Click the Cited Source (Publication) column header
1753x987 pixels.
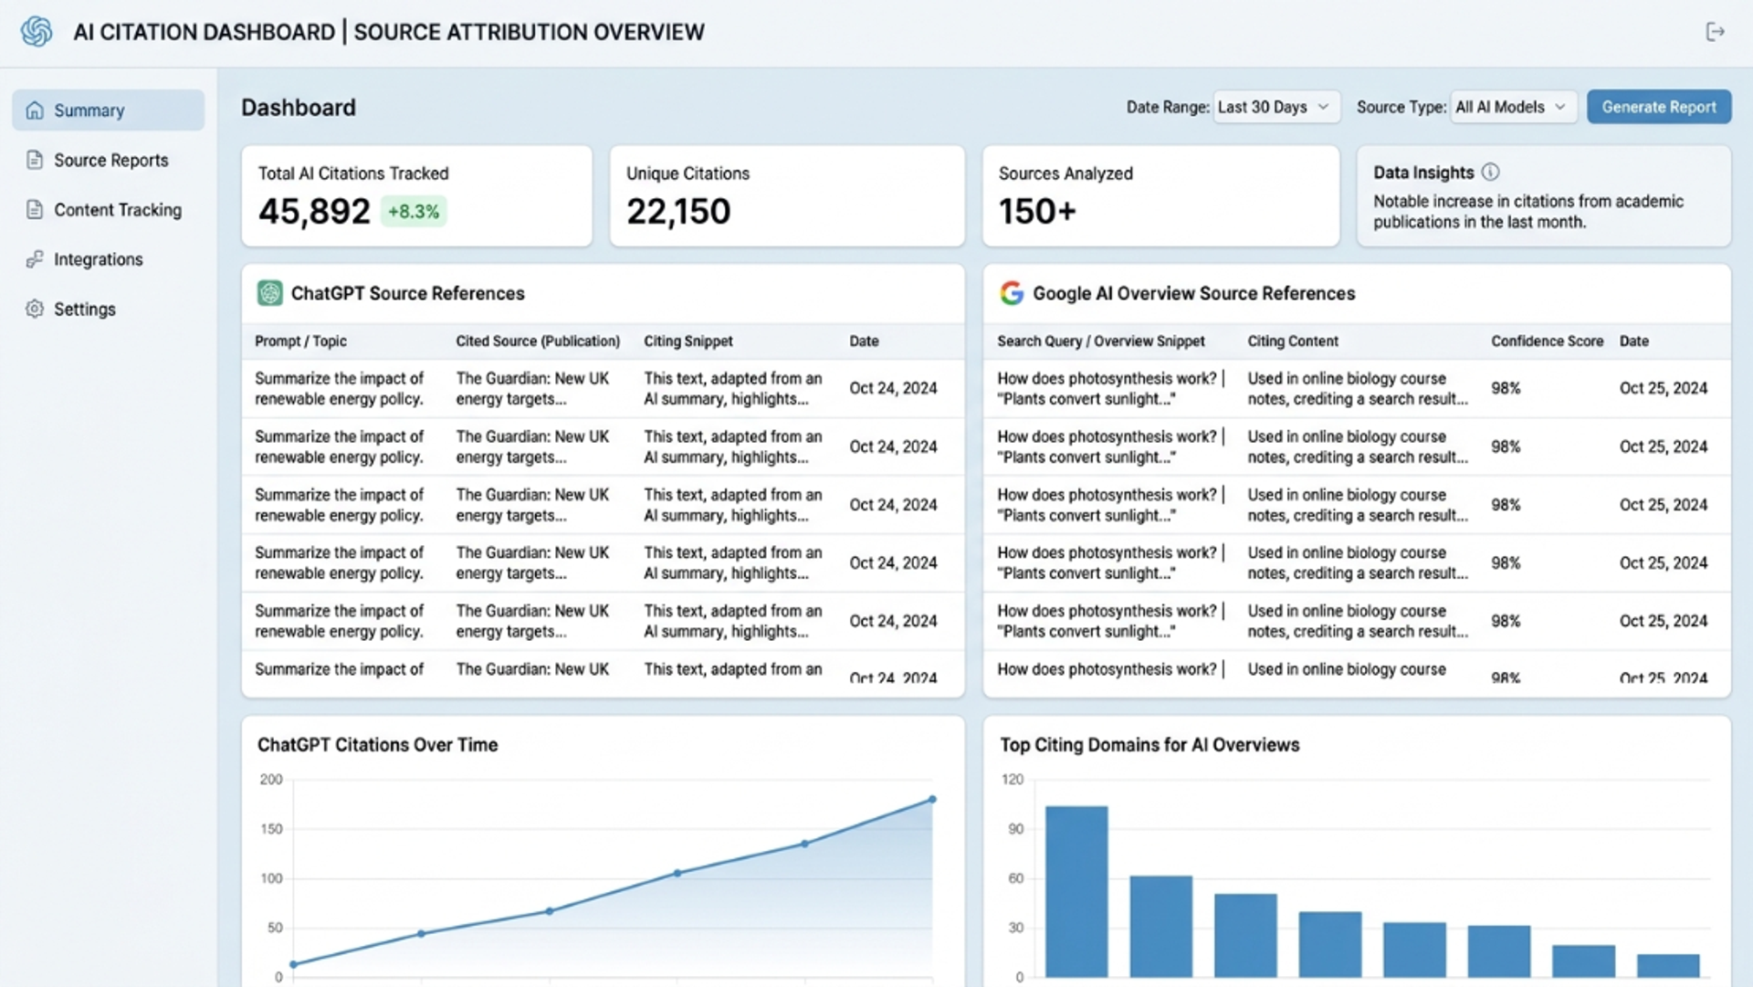[x=538, y=341]
